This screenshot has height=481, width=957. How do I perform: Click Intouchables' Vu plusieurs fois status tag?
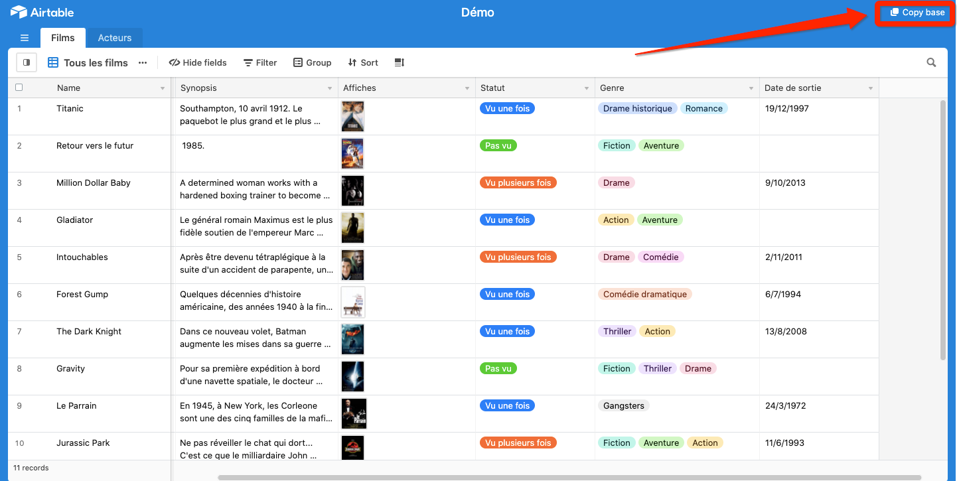518,257
